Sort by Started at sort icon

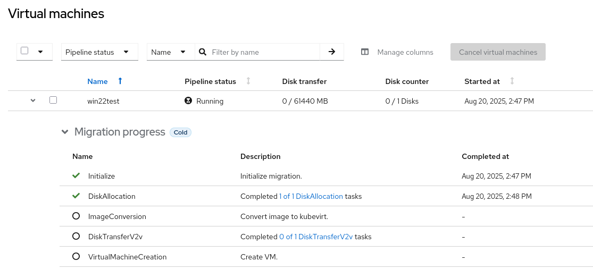tap(512, 81)
